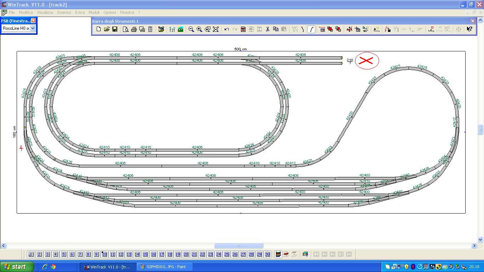The width and height of the screenshot is (484, 272).
Task: Open the layers stack icon
Action: pyautogui.click(x=278, y=254)
